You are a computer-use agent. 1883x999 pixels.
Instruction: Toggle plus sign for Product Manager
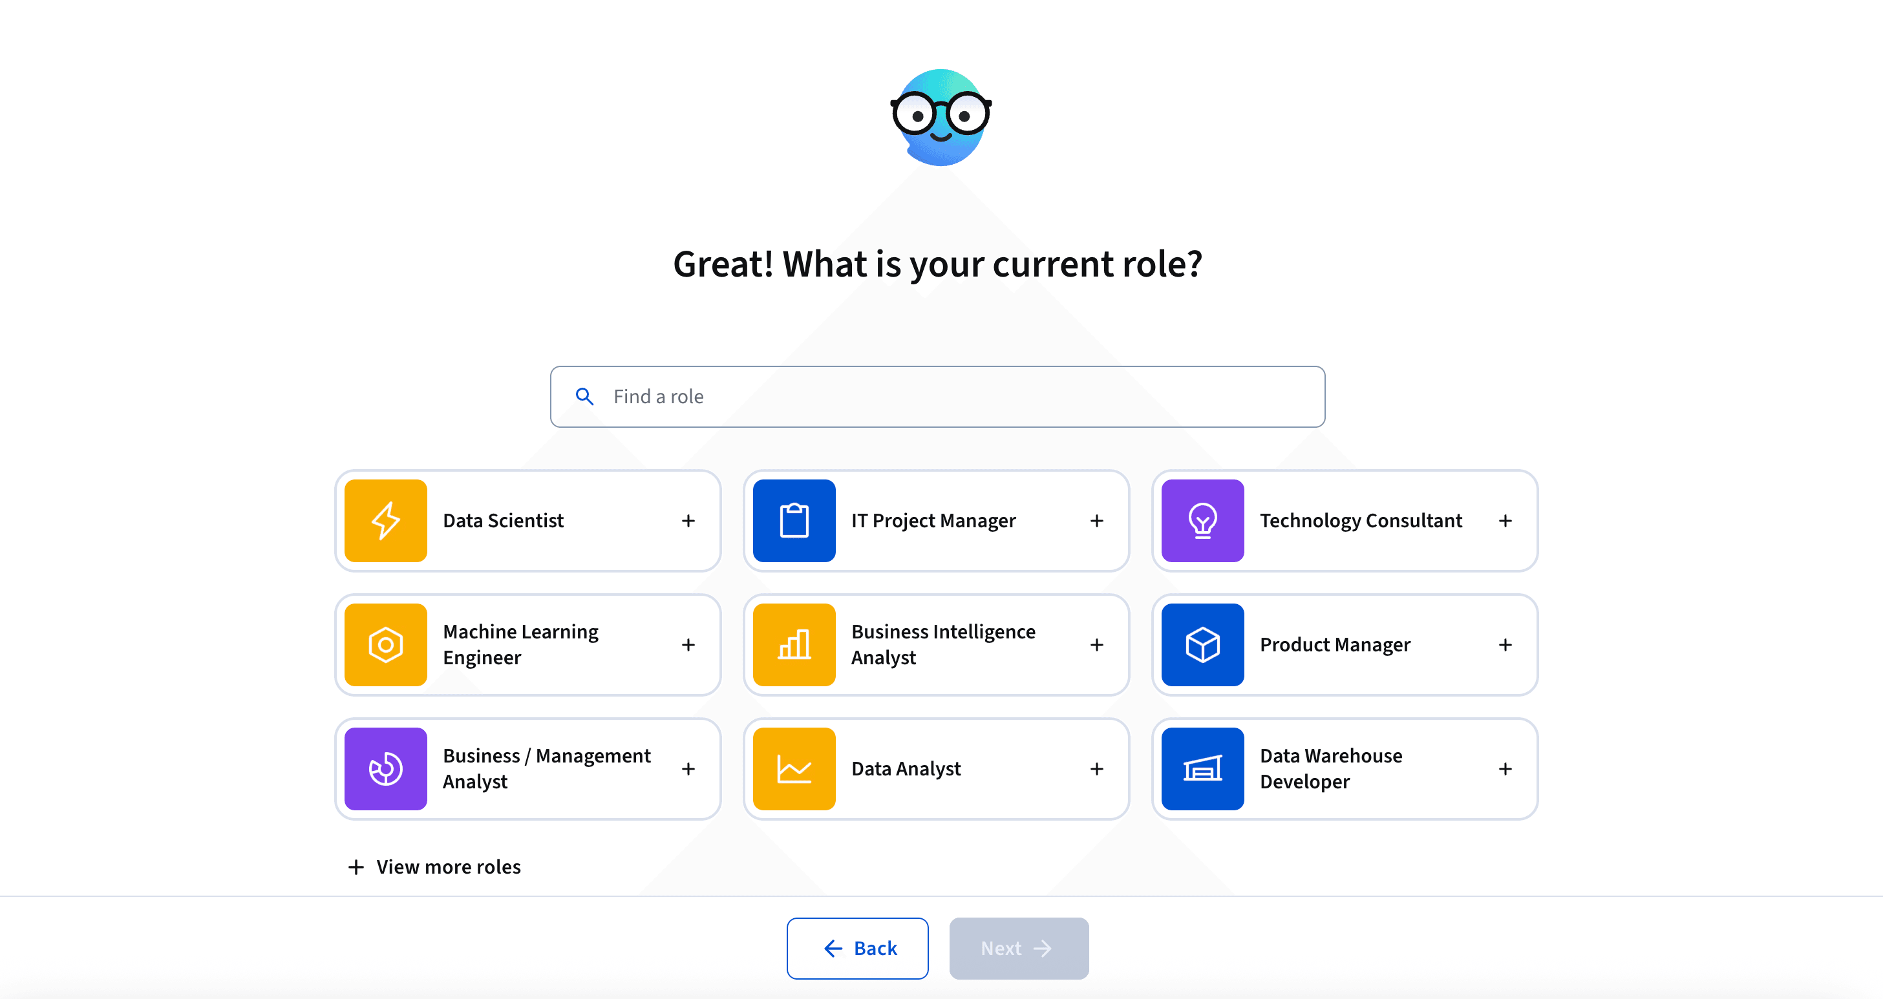tap(1504, 644)
